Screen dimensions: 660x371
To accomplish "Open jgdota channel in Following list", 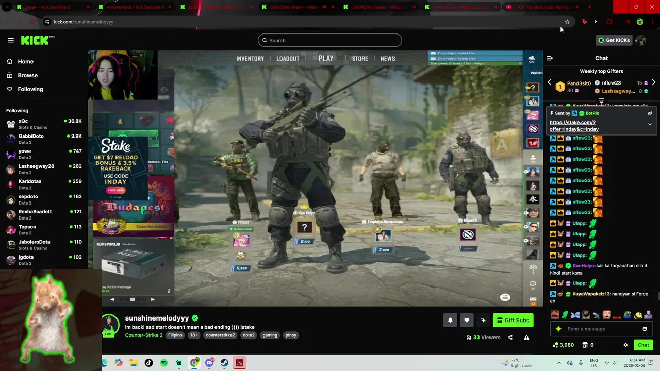I will point(44,260).
